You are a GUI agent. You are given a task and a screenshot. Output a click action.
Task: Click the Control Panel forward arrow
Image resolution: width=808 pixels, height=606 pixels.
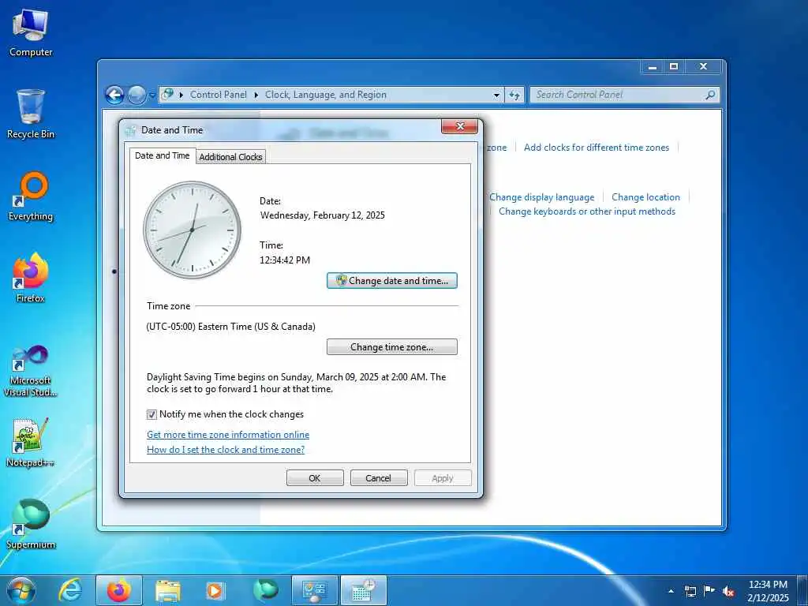137,95
